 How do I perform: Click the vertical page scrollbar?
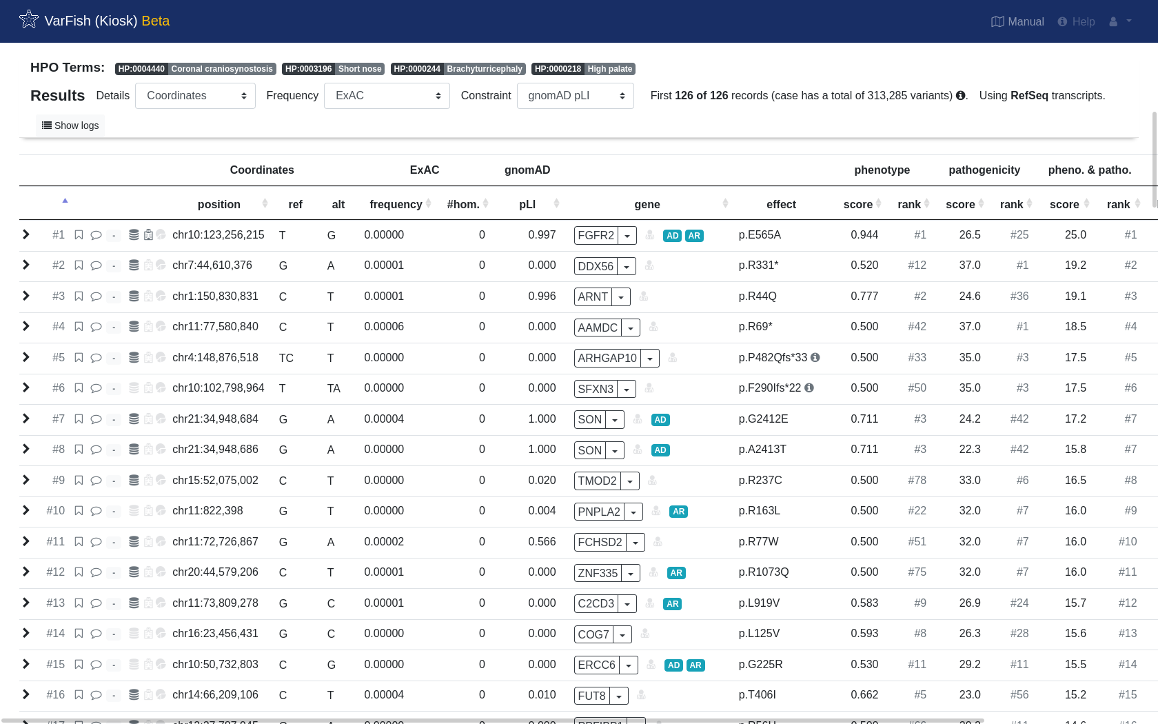click(x=1155, y=159)
